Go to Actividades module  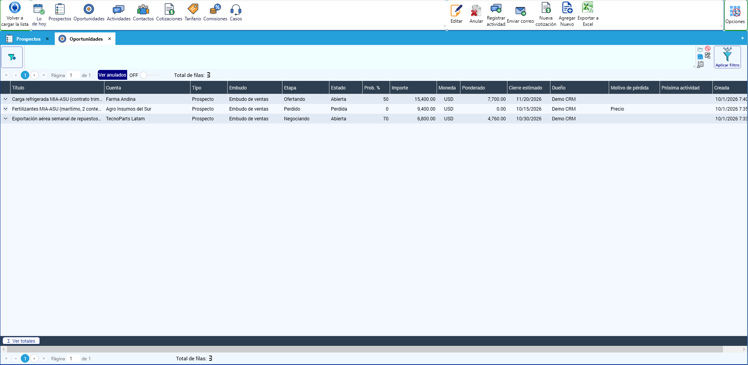[x=119, y=13]
